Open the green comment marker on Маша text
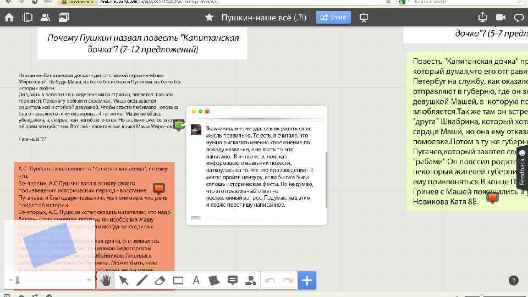Screen dimensions: 528x297 (x=179, y=125)
